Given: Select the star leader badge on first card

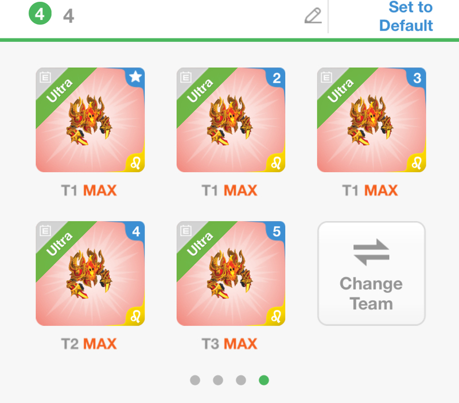Looking at the screenshot, I should point(135,77).
